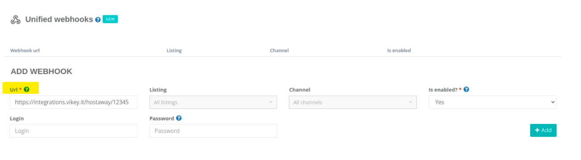The width and height of the screenshot is (581, 160).
Task: Open the Is enabled Yes dropdown
Action: click(x=492, y=102)
